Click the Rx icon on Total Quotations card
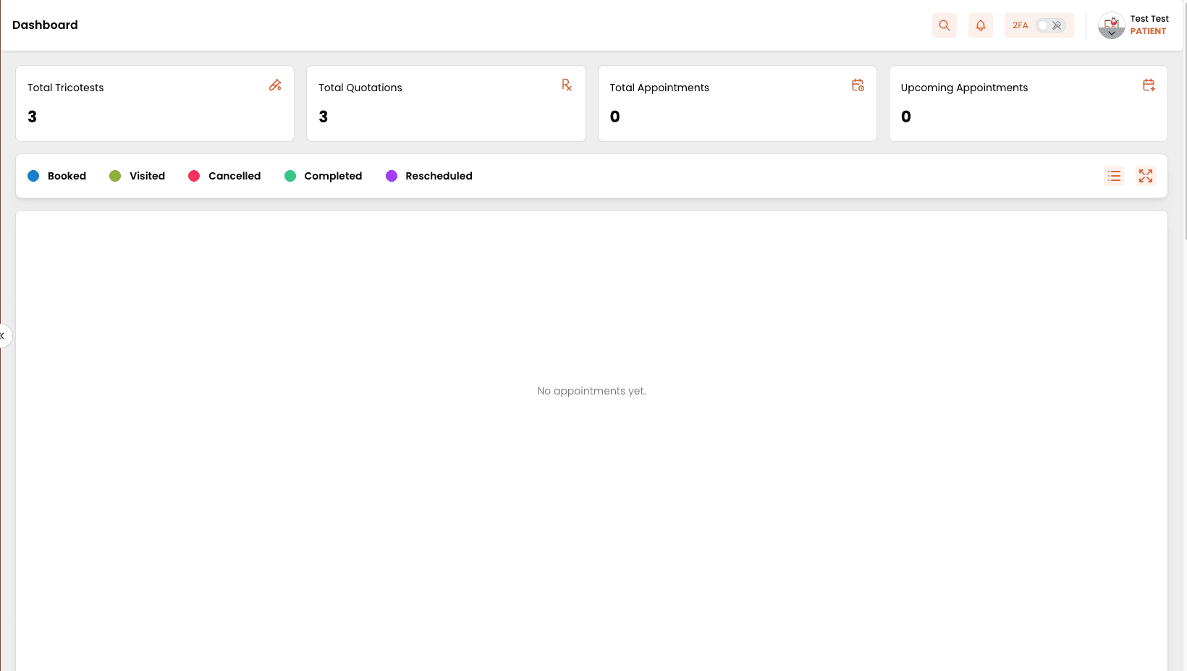1187x671 pixels. [567, 85]
